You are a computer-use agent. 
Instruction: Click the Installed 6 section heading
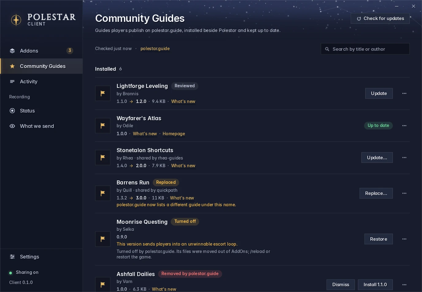tap(108, 69)
